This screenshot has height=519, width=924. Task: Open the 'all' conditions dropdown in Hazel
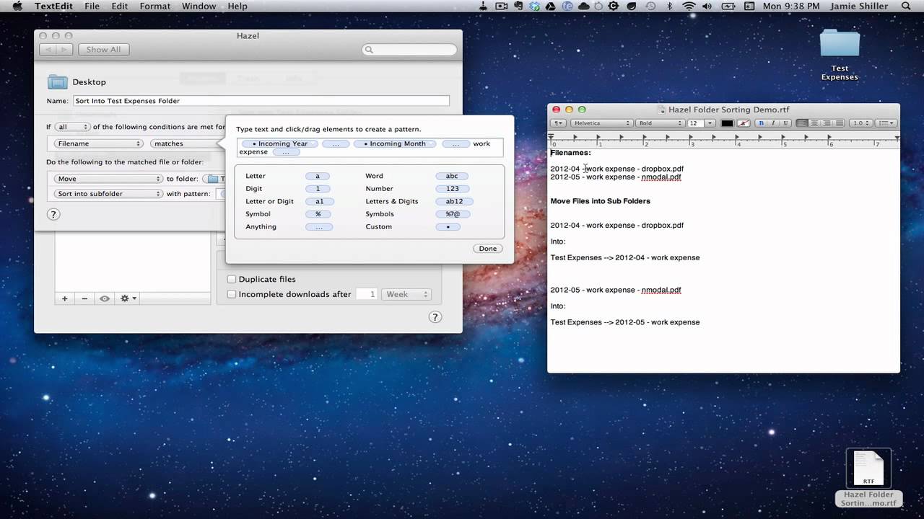coord(72,127)
